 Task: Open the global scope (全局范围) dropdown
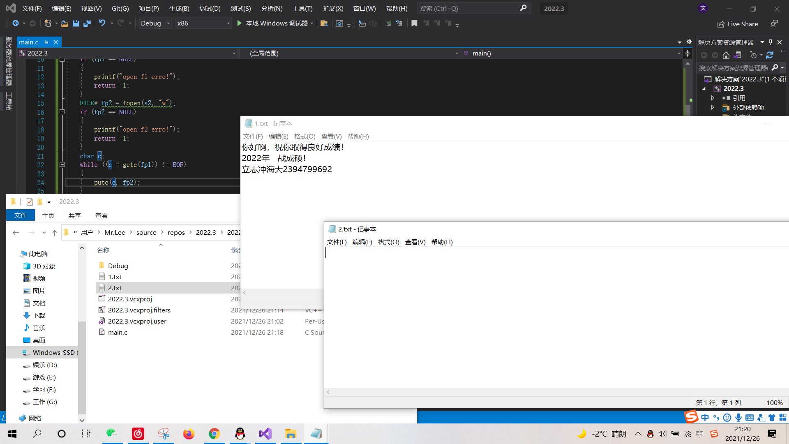(x=349, y=53)
